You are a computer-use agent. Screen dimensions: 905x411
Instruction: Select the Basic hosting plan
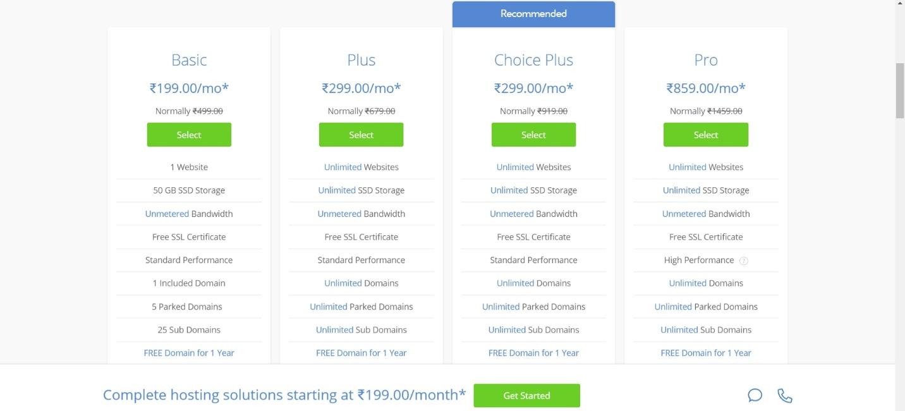click(x=189, y=135)
